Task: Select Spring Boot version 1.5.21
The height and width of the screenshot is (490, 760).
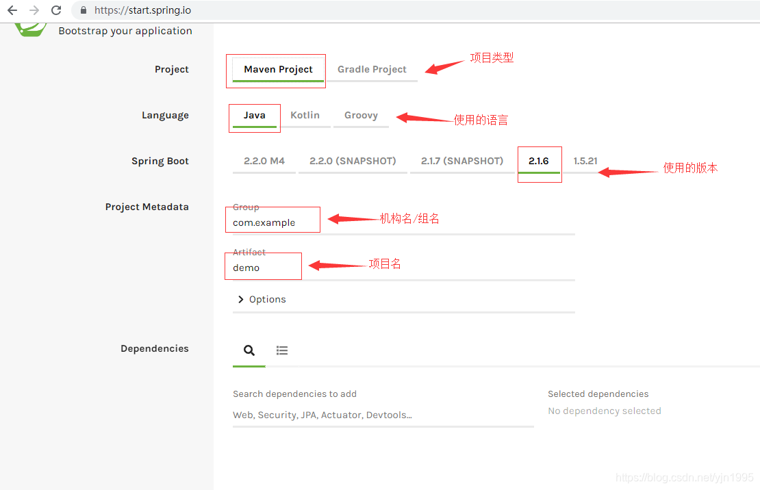Action: point(585,161)
